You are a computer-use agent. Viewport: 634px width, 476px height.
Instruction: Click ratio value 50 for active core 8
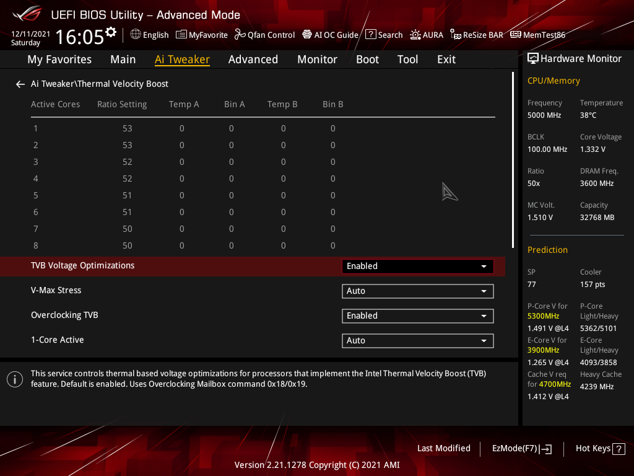tap(128, 245)
